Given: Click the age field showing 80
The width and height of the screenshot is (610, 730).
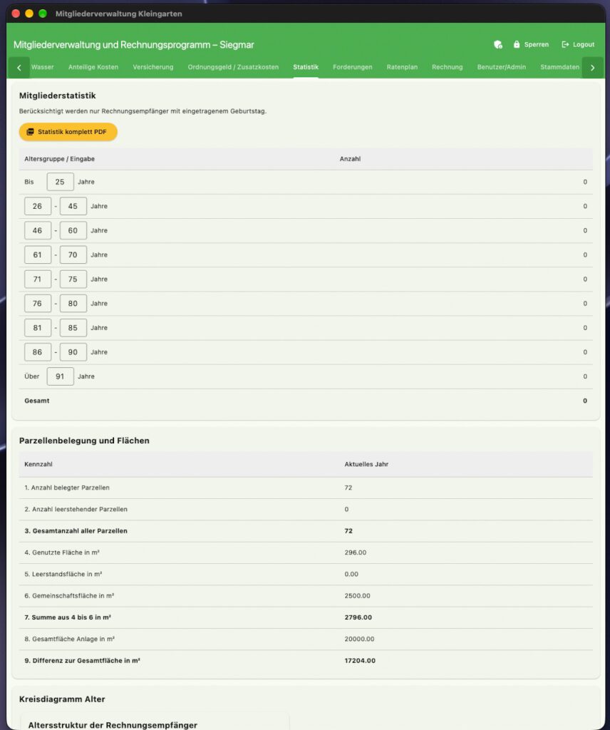Looking at the screenshot, I should point(73,304).
